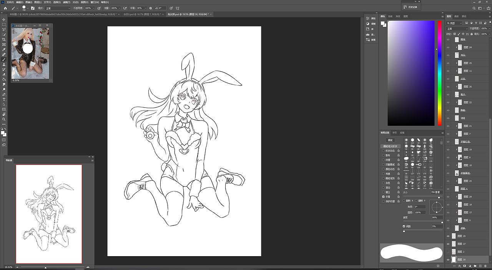This screenshot has height=270, width=492.
Task: Open the History panel icon
Action: (x=405, y=7)
